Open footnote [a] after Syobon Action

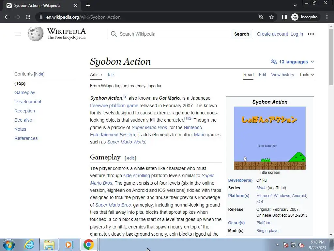126,97
